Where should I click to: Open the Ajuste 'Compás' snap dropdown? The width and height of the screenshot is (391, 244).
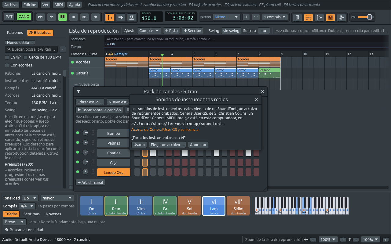(x=149, y=31)
